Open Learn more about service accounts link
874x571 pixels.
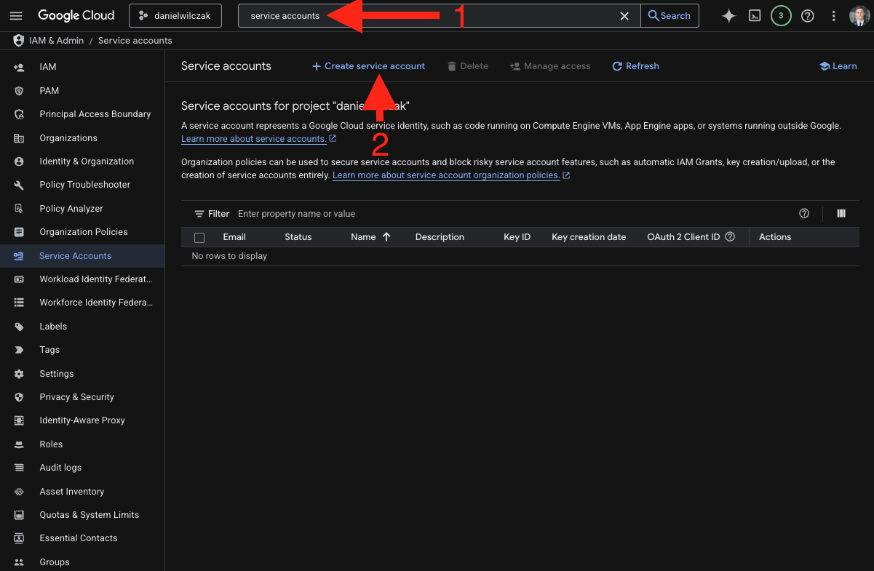click(253, 139)
